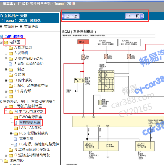164x165 pixels.
Task: Click the folder icon beside G 转向
Action: pyautogui.click(x=11, y=75)
